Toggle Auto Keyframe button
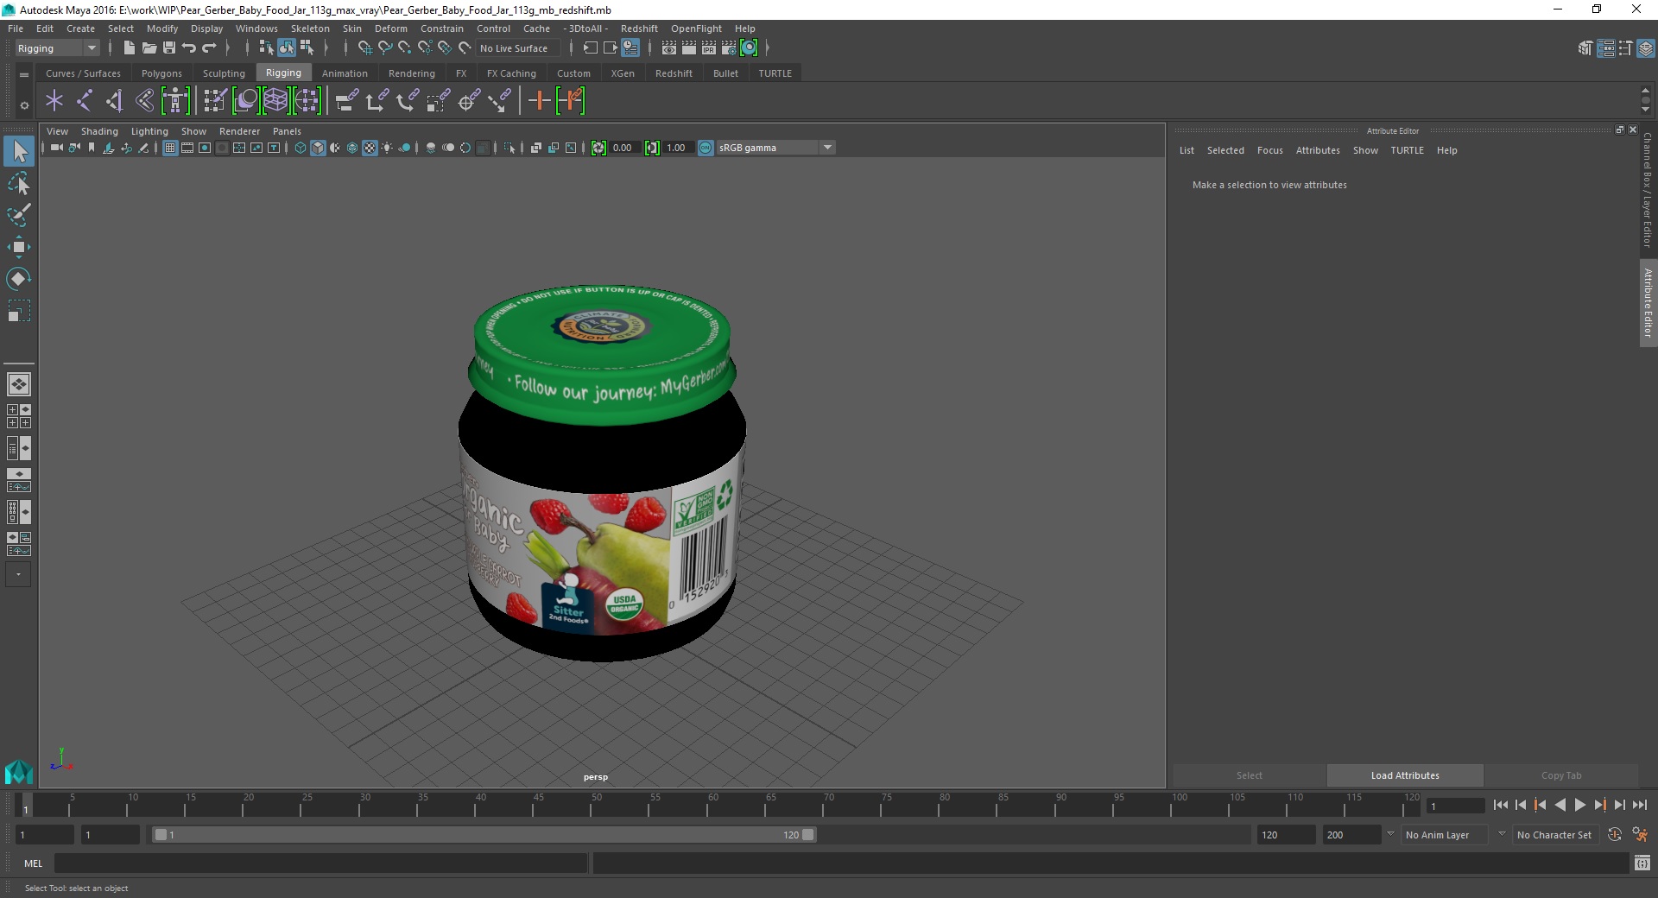 (x=1615, y=835)
